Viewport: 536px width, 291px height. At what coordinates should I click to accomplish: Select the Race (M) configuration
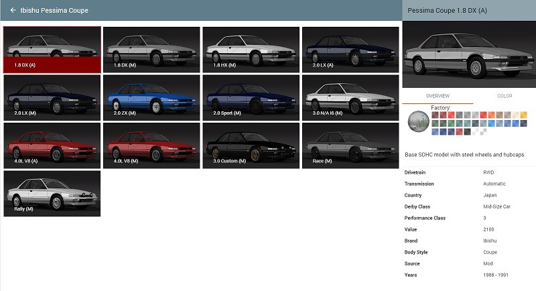point(350,145)
